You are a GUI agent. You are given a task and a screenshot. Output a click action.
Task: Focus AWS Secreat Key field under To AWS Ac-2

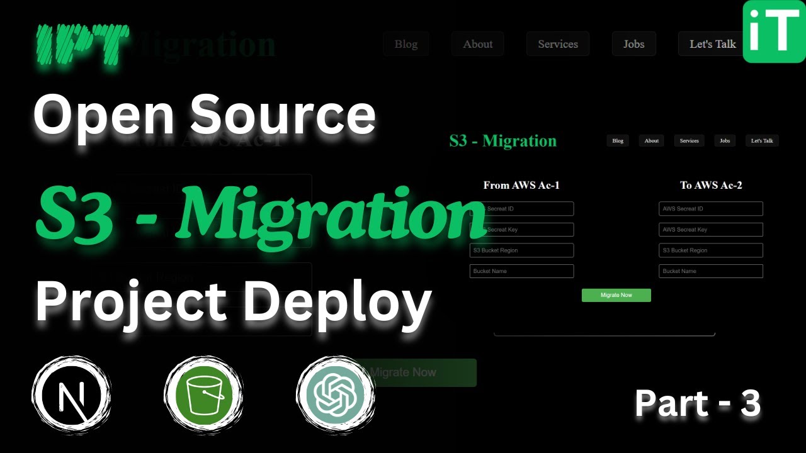711,230
